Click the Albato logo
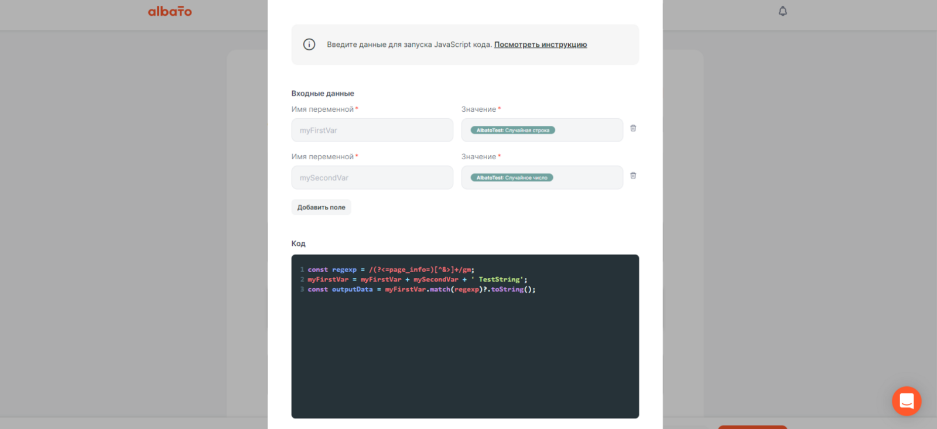 pos(170,11)
